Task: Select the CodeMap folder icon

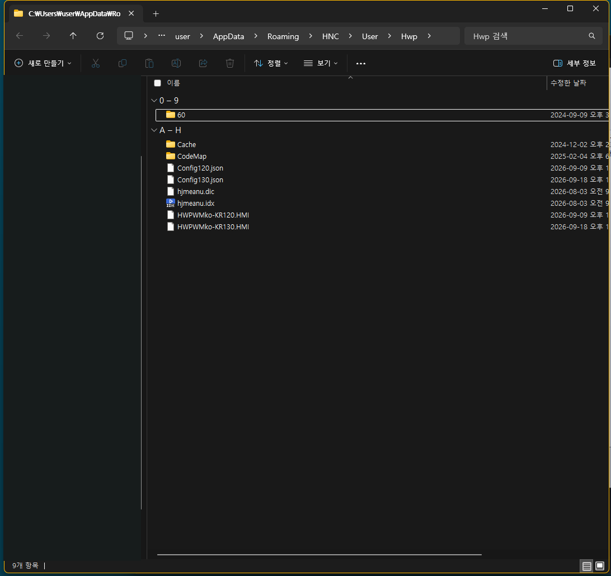Action: [x=170, y=156]
